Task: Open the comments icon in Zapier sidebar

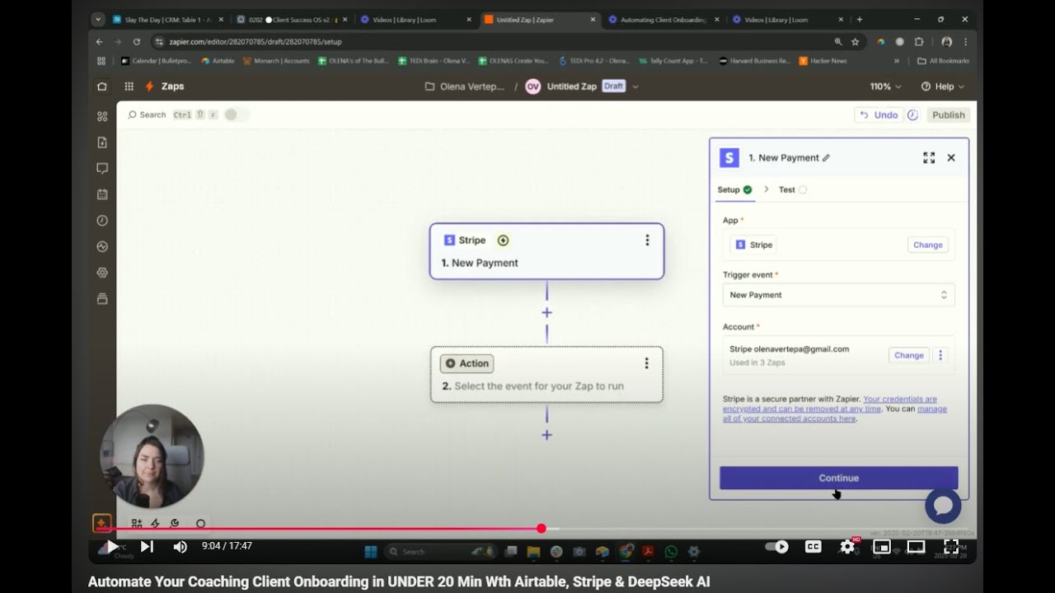Action: pos(102,168)
